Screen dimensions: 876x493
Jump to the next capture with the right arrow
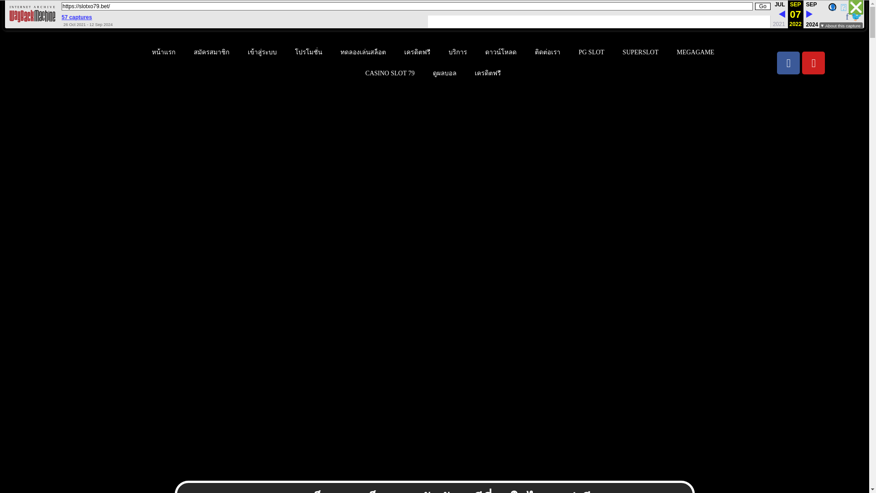pos(809,14)
